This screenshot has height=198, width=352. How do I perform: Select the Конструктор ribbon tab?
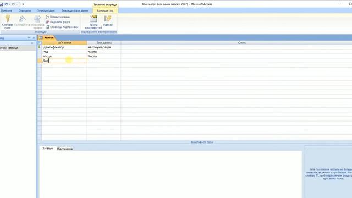coord(105,10)
